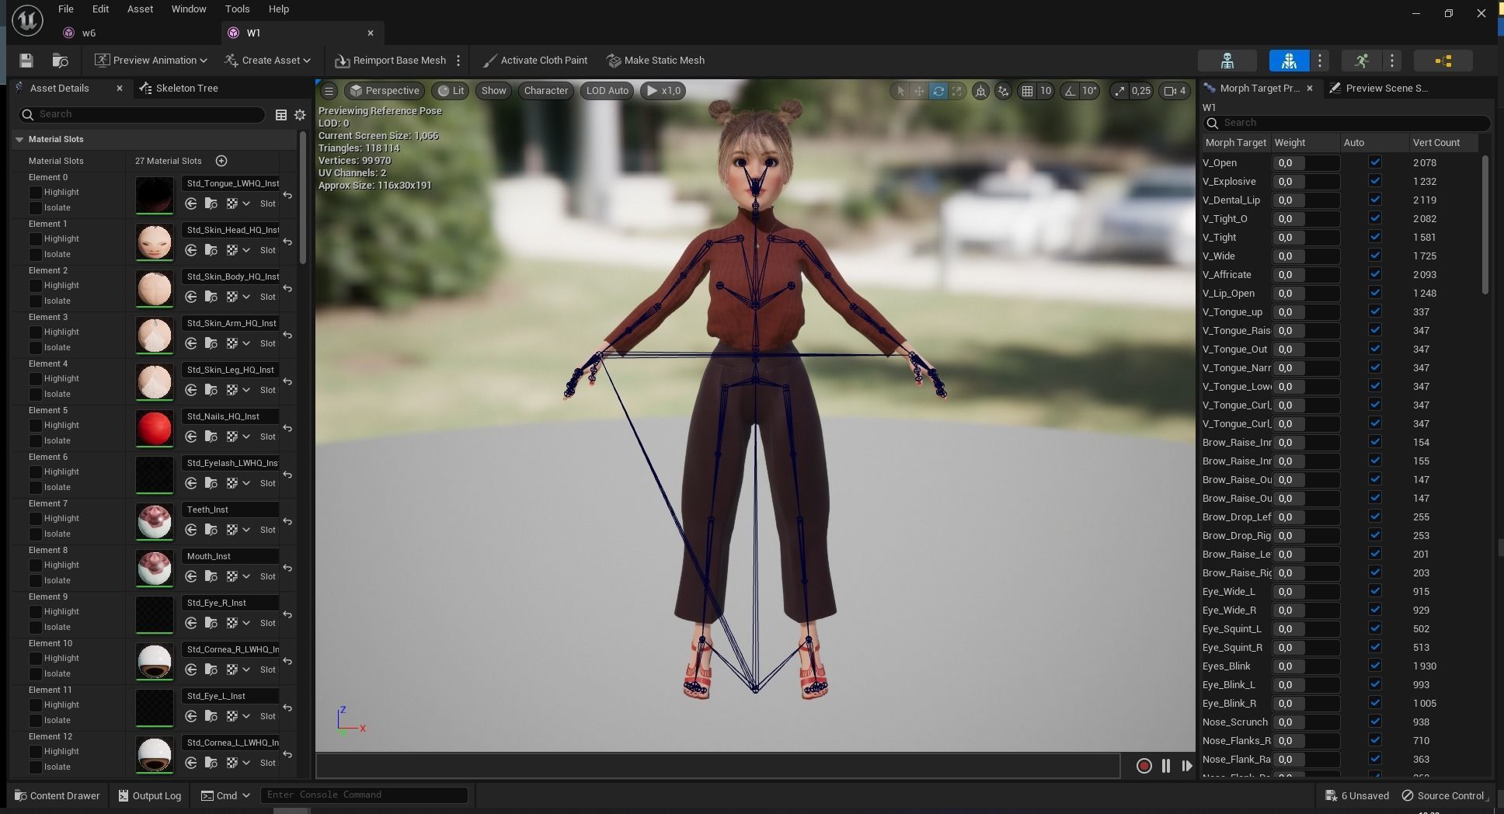Open the LOD Auto dropdown
The height and width of the screenshot is (814, 1504).
tap(607, 91)
